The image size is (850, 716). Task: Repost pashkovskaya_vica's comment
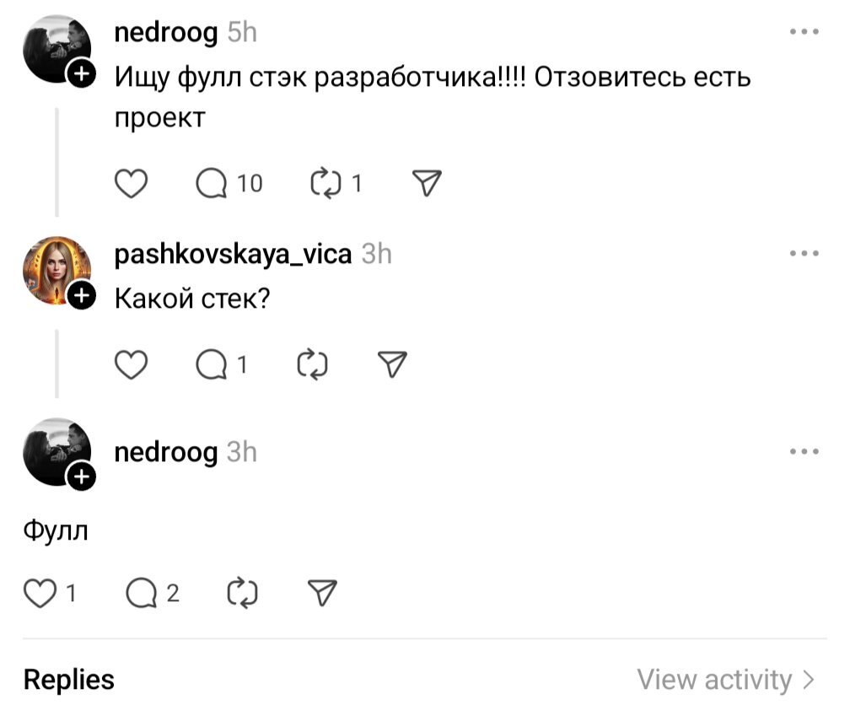point(312,364)
